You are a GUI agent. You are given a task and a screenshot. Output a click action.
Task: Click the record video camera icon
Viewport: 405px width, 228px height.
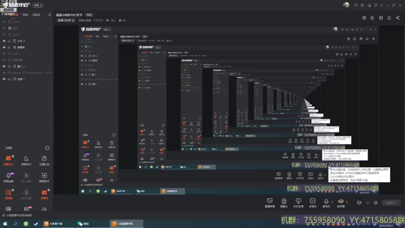(359, 203)
